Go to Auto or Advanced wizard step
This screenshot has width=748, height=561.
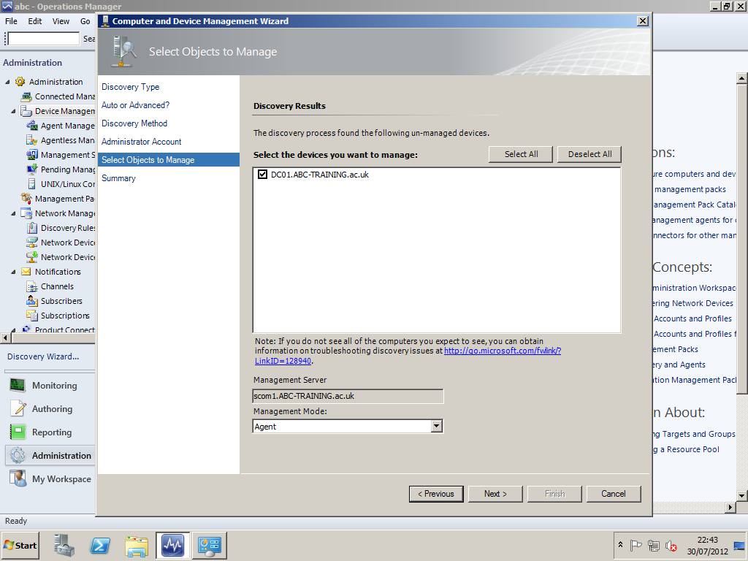coord(135,105)
